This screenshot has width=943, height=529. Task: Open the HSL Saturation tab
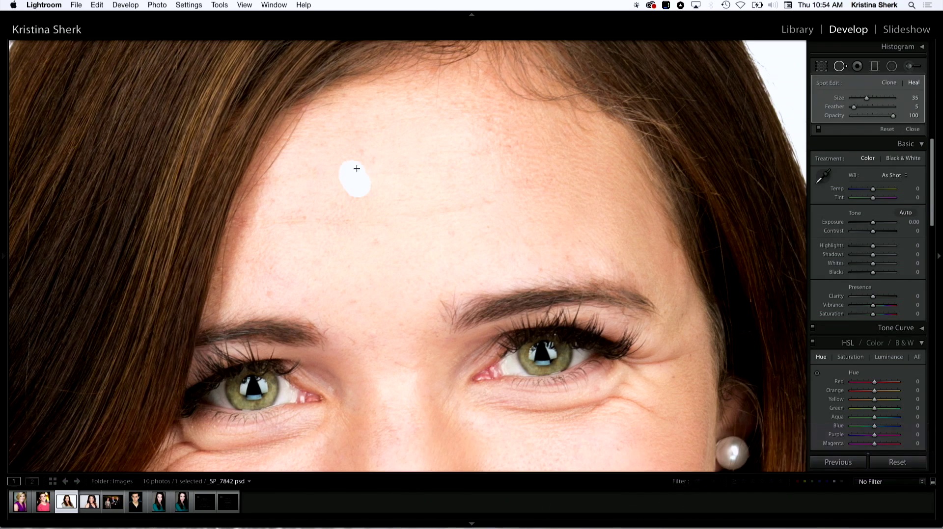point(850,357)
